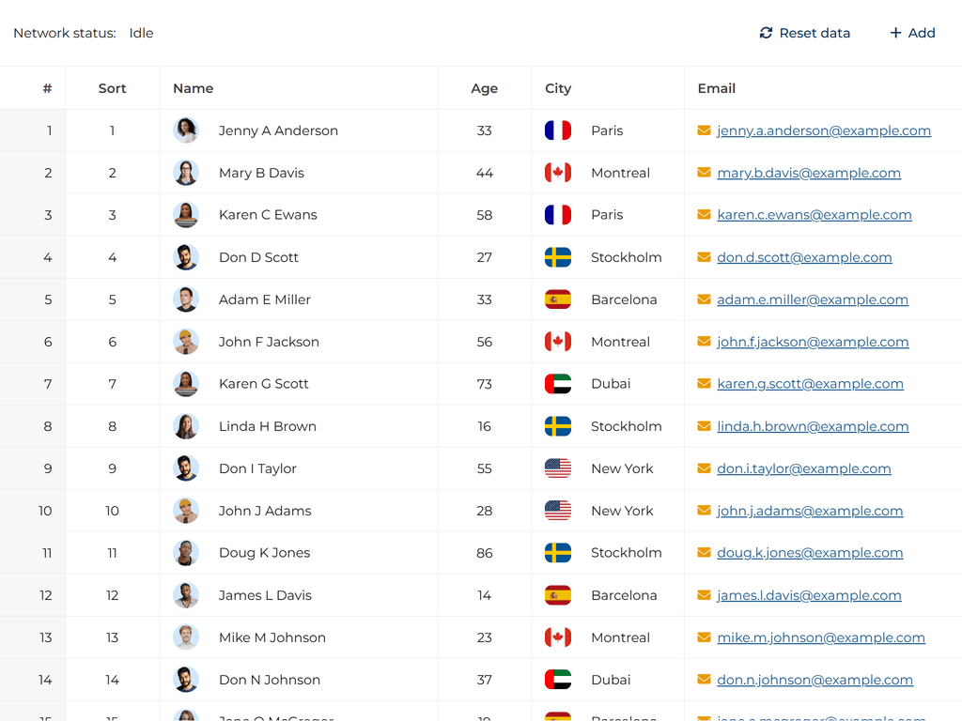Image resolution: width=962 pixels, height=721 pixels.
Task: Click the French flag in row 1
Action: tap(558, 130)
